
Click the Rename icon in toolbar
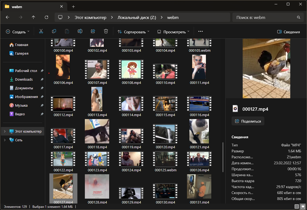coord(80,31)
